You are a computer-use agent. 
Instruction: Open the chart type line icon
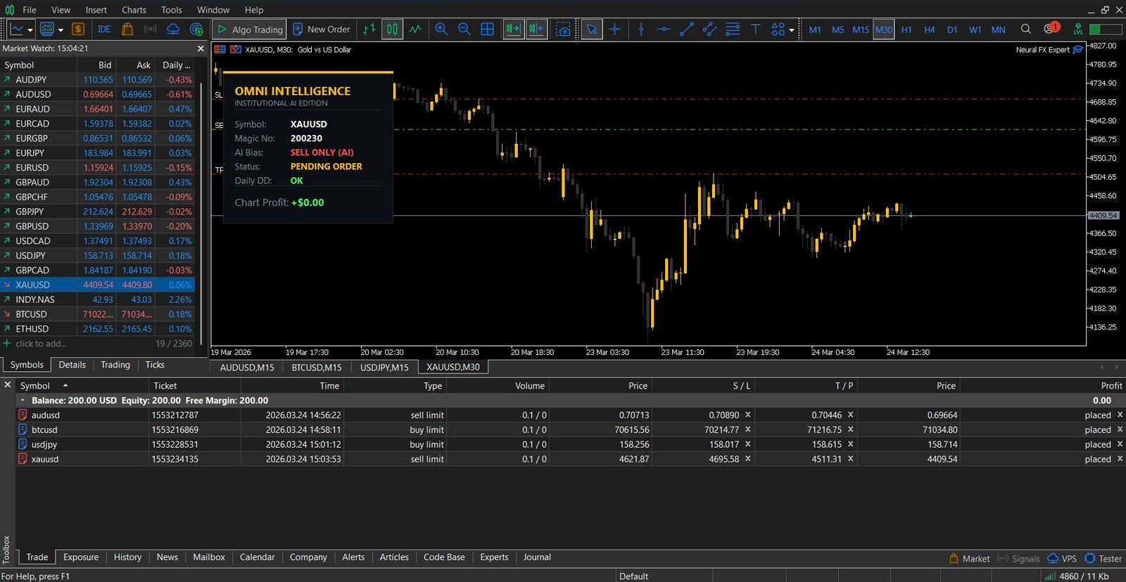point(17,30)
